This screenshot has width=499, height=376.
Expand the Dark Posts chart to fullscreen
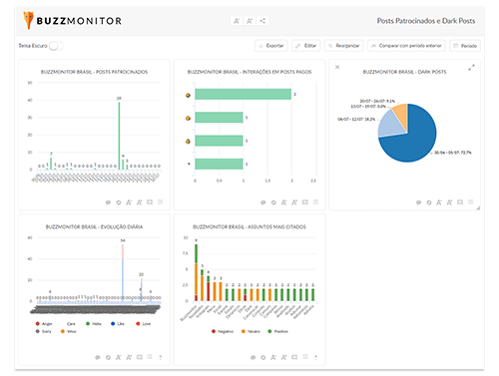coord(471,68)
